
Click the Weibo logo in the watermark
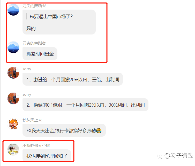(x=160, y=156)
